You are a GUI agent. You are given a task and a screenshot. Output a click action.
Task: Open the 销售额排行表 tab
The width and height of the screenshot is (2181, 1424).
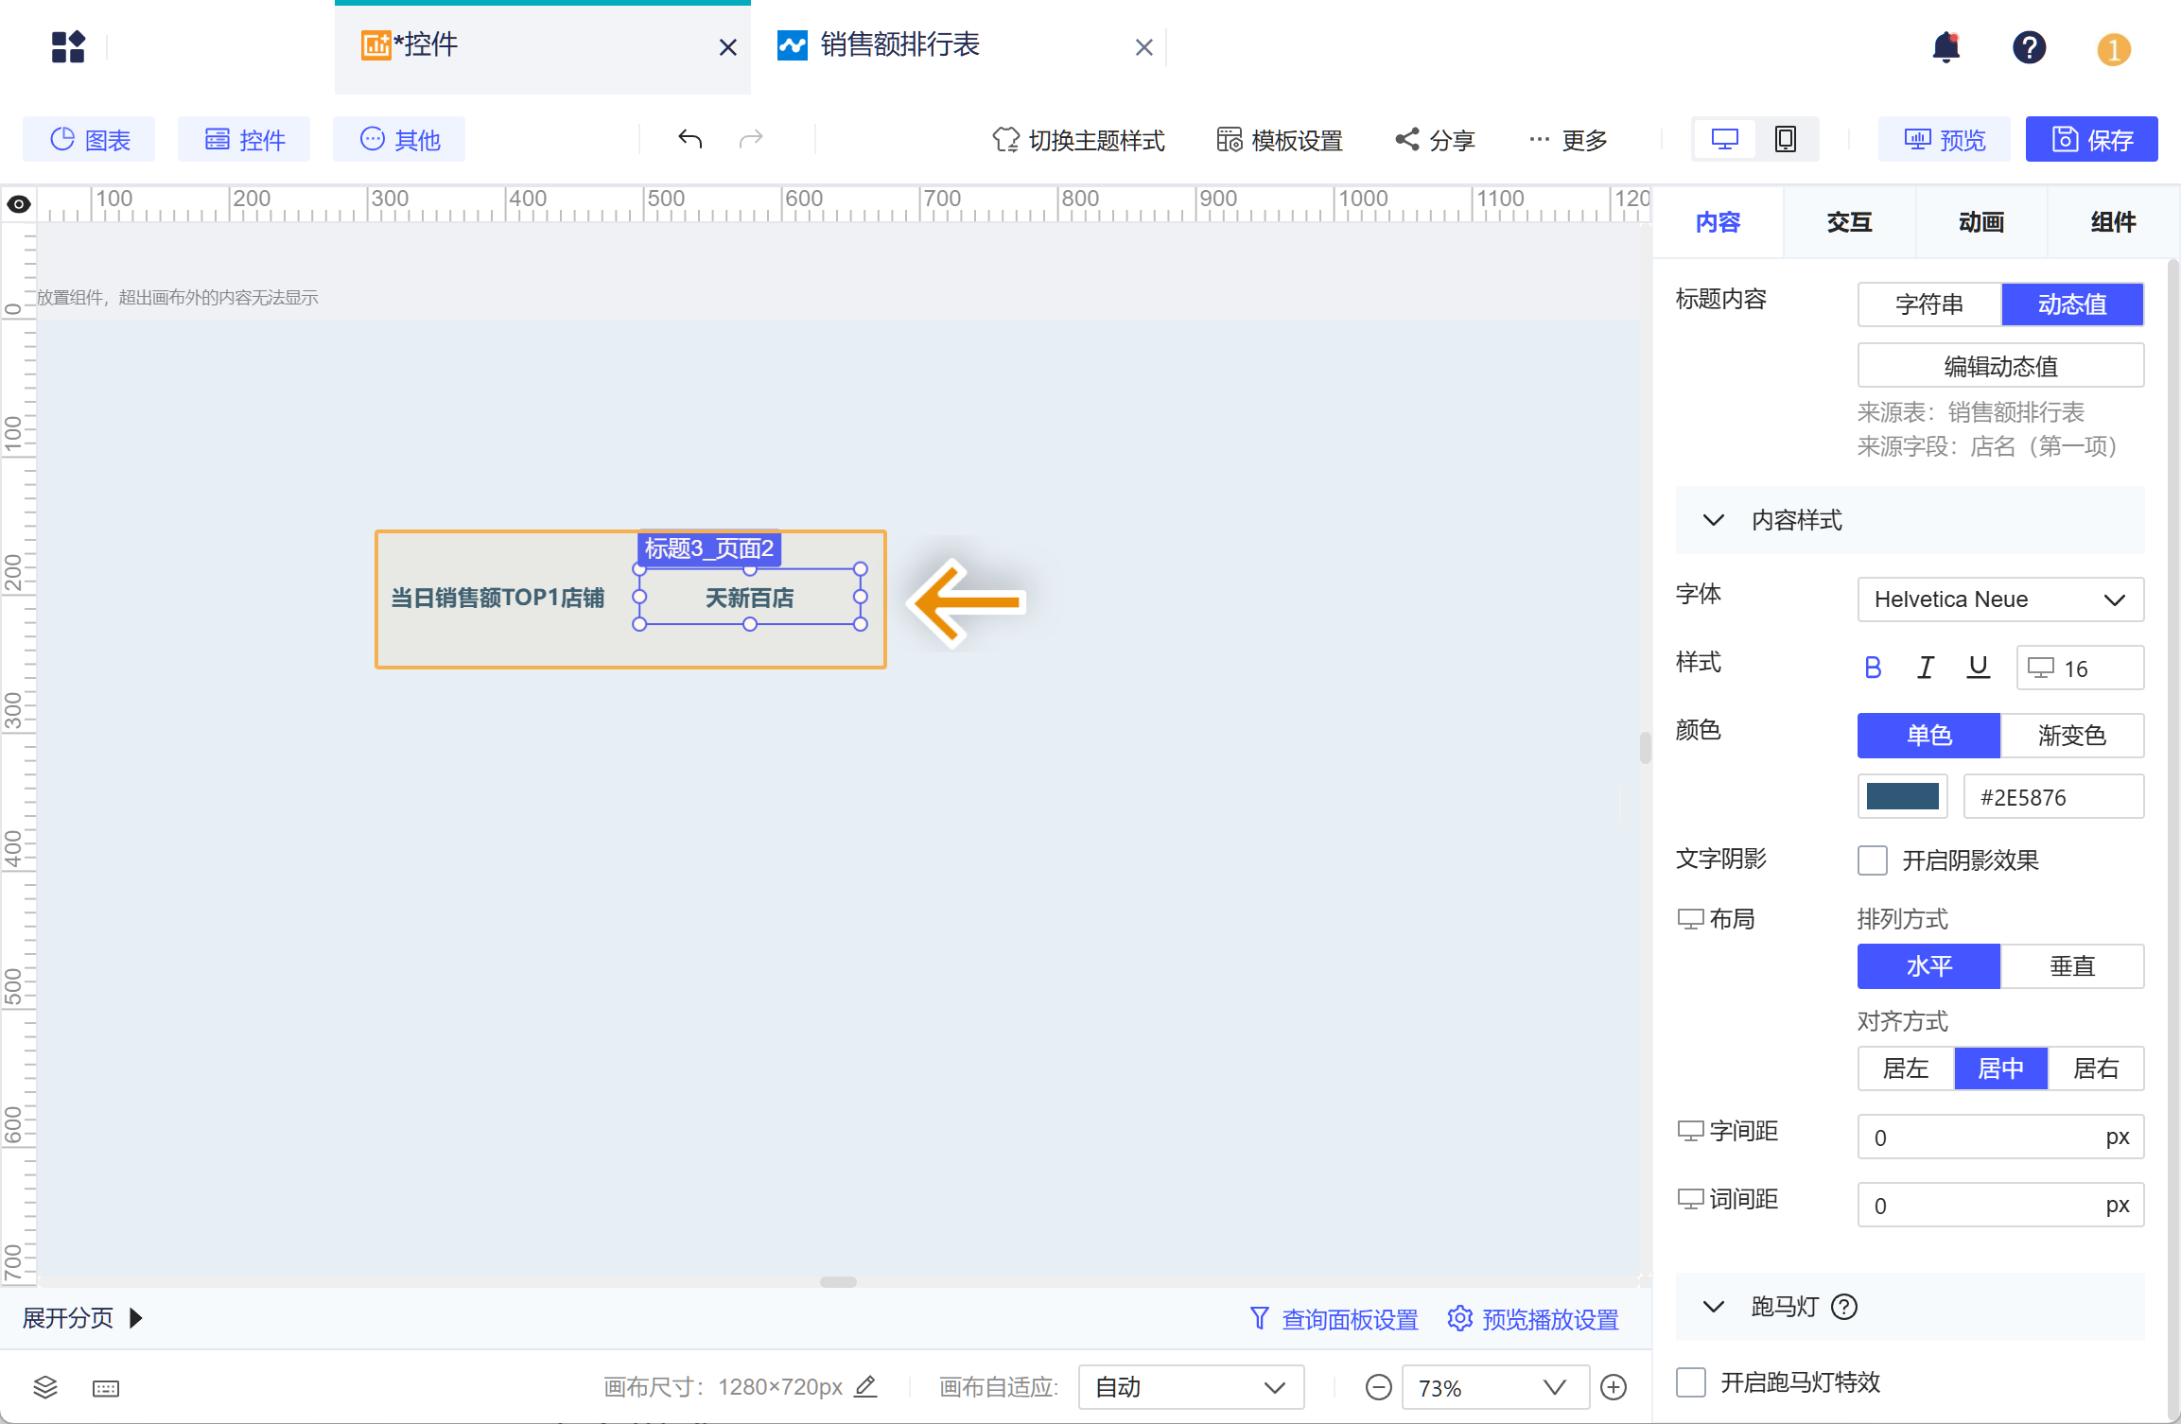899,45
